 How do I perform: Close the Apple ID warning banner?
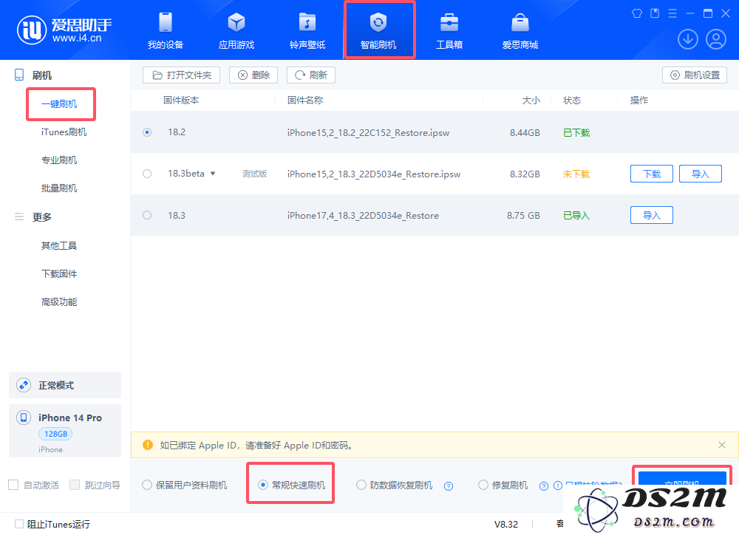tap(722, 445)
